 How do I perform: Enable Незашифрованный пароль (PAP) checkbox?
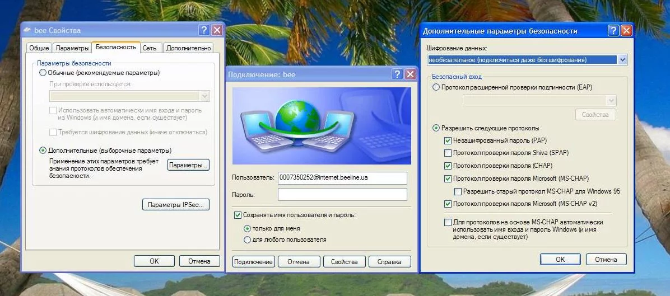[x=448, y=140]
